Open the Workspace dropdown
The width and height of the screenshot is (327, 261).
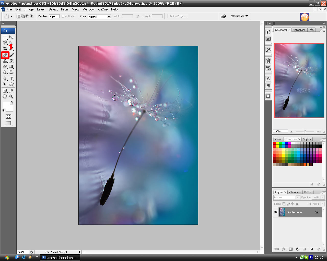click(239, 16)
